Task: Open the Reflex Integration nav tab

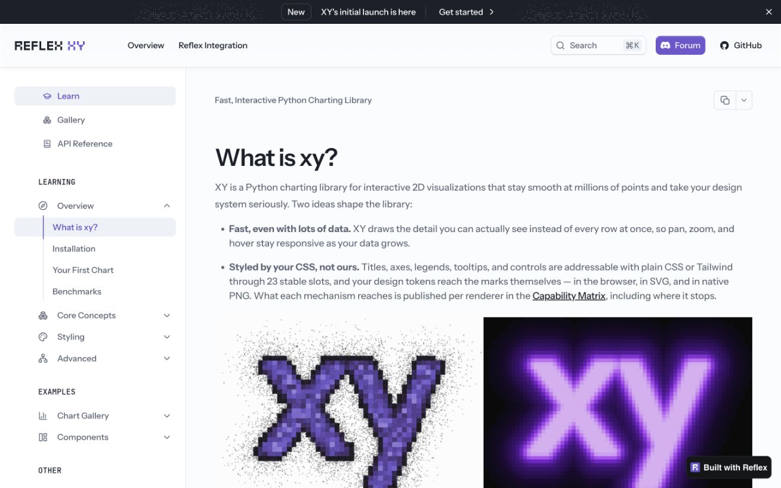Action: [213, 45]
